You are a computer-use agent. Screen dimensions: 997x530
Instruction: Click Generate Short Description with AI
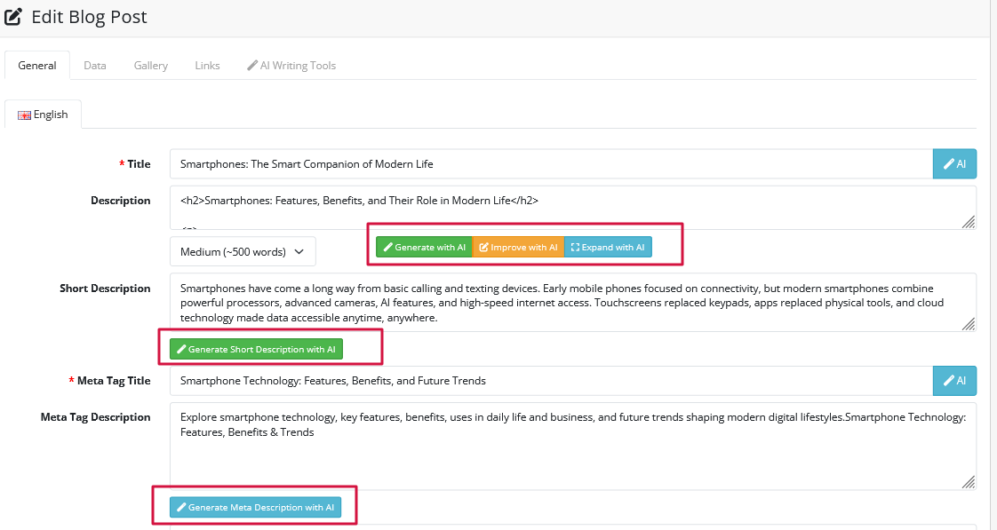(x=256, y=349)
